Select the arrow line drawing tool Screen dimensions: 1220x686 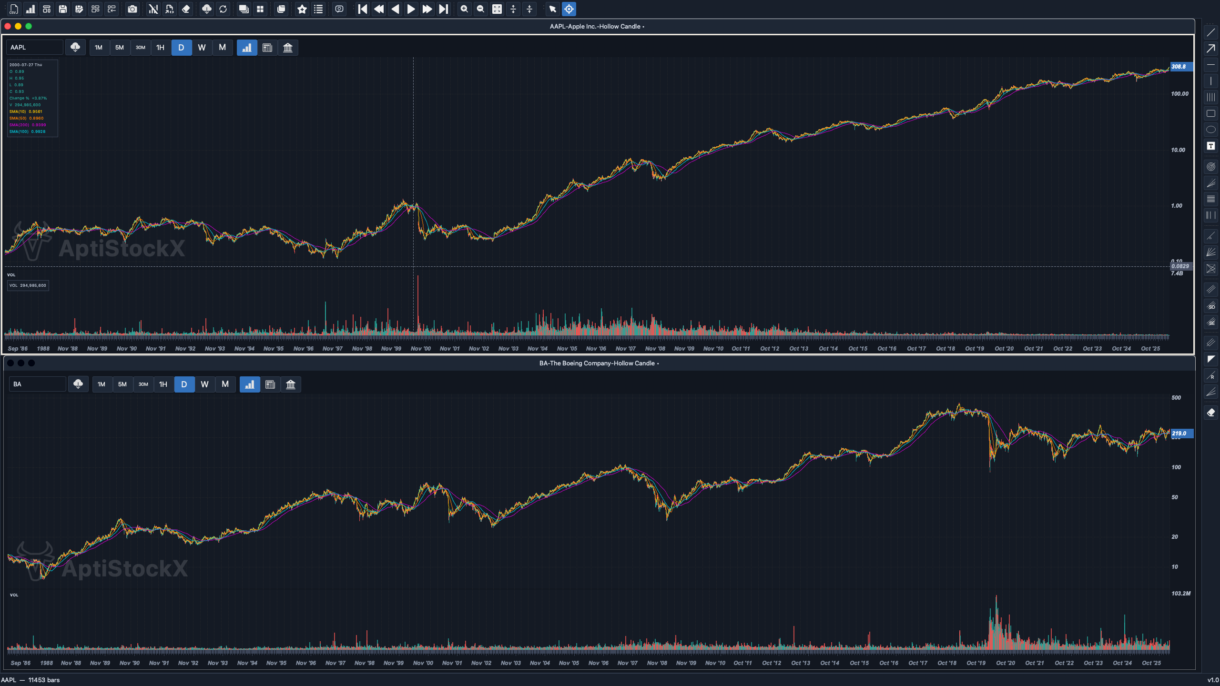point(1210,49)
